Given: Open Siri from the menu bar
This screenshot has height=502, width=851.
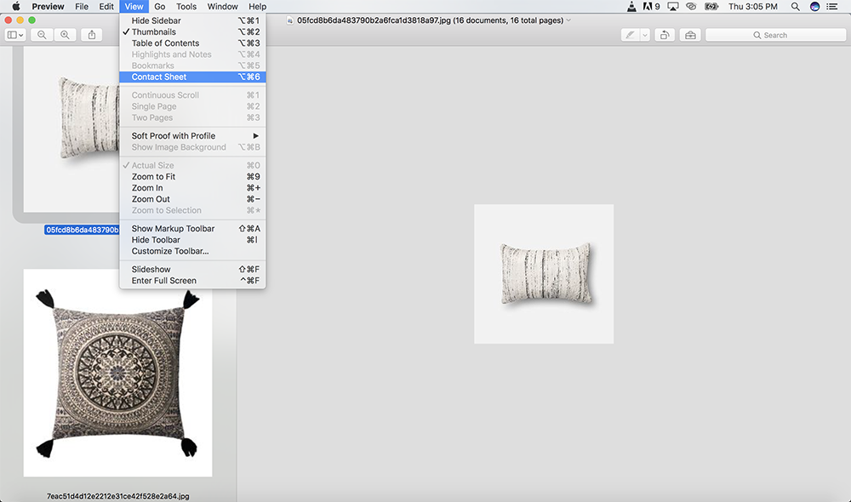Looking at the screenshot, I should pos(814,7).
